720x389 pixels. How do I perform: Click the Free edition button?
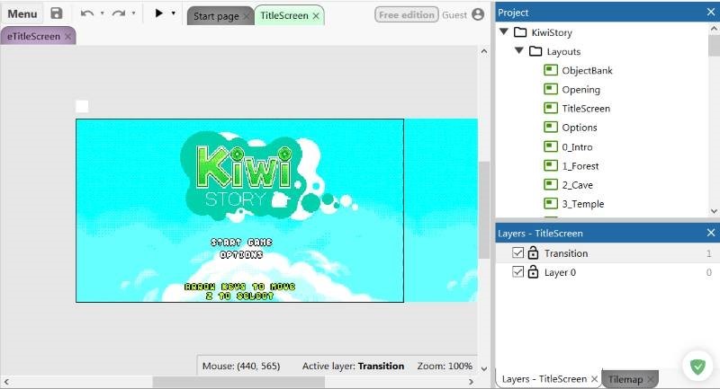coord(406,14)
